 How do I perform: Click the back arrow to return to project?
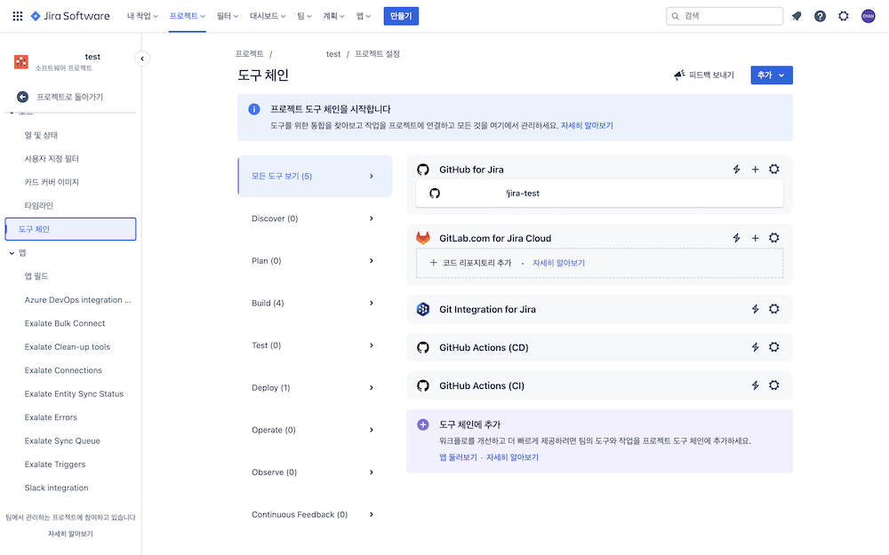tap(23, 97)
